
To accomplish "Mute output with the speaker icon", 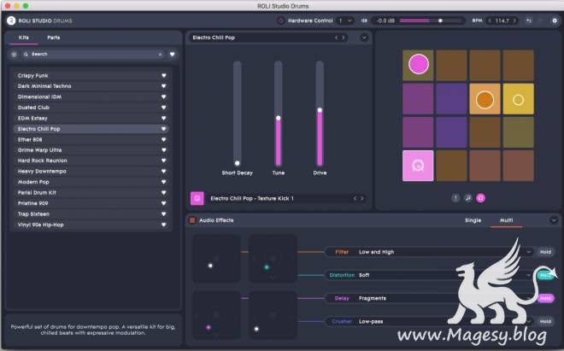I will tap(364, 20).
